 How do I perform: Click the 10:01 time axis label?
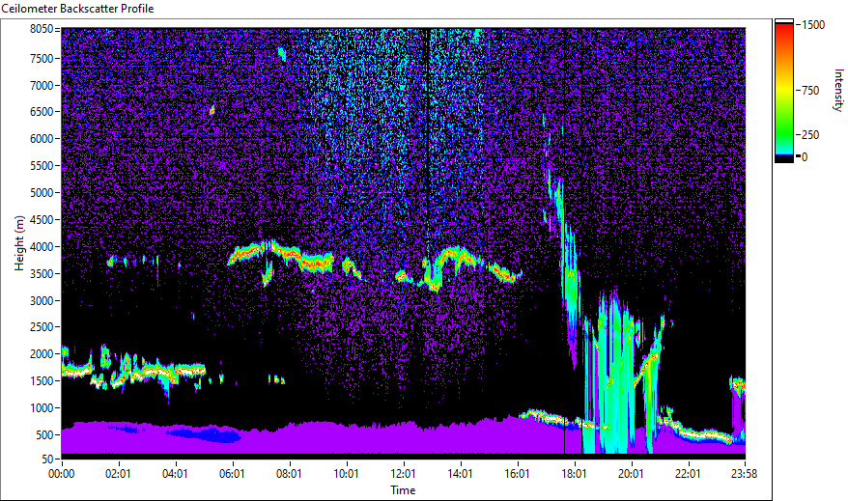click(346, 474)
